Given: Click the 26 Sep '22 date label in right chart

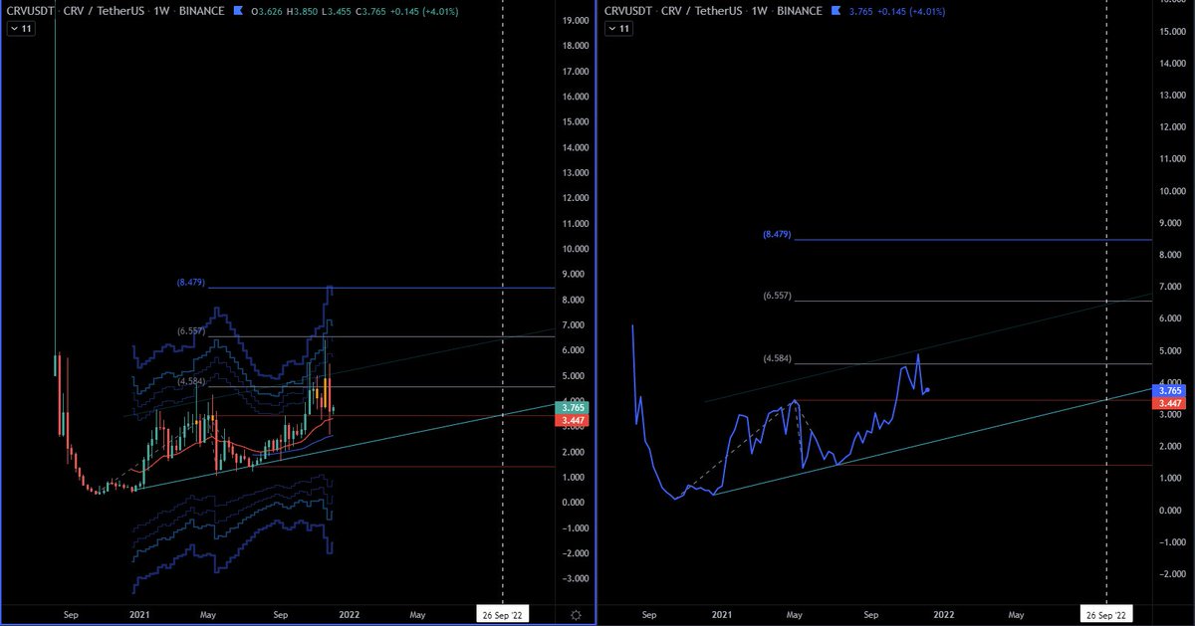Looking at the screenshot, I should pos(1107,615).
